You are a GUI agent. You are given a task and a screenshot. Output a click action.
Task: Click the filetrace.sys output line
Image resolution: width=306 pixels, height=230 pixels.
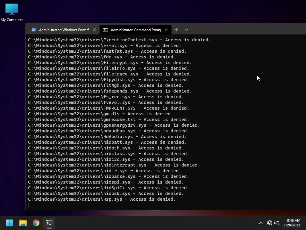110,74
